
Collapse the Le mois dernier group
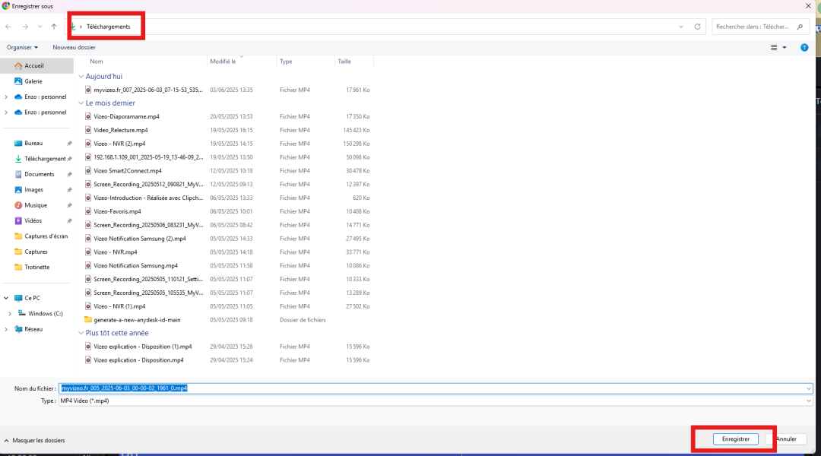[x=81, y=103]
